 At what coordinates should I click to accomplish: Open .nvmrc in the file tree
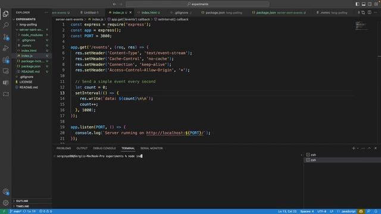26,45
